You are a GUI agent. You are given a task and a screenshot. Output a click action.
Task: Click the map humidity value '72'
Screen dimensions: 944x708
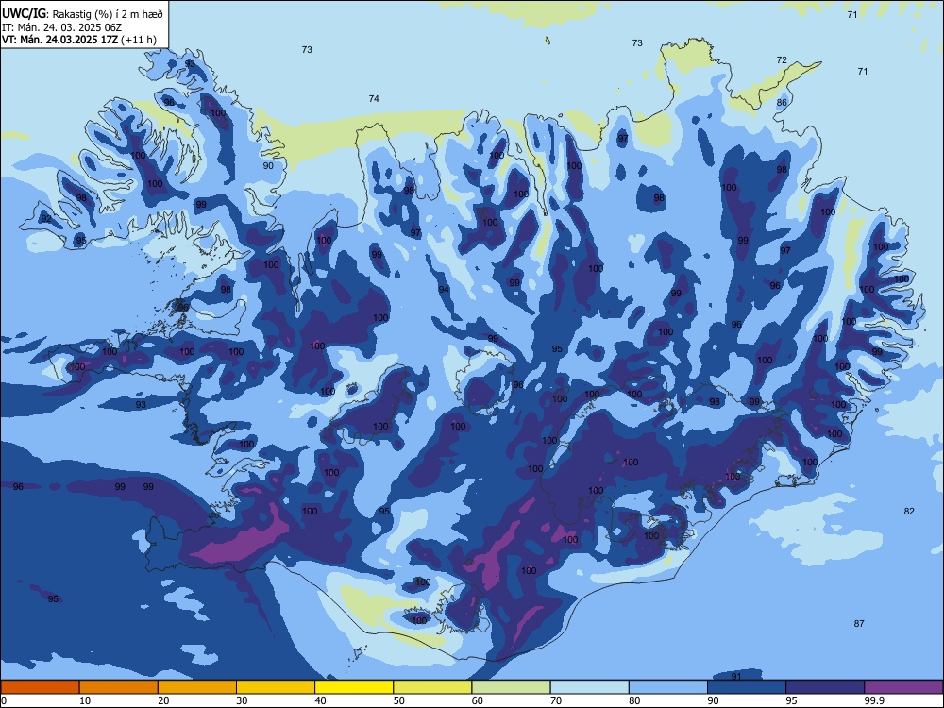click(782, 60)
